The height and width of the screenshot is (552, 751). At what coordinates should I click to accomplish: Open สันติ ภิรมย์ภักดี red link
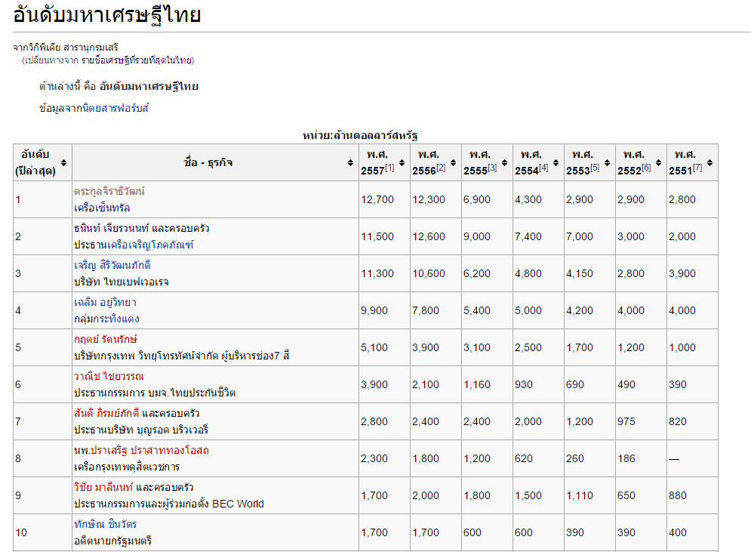click(x=106, y=413)
